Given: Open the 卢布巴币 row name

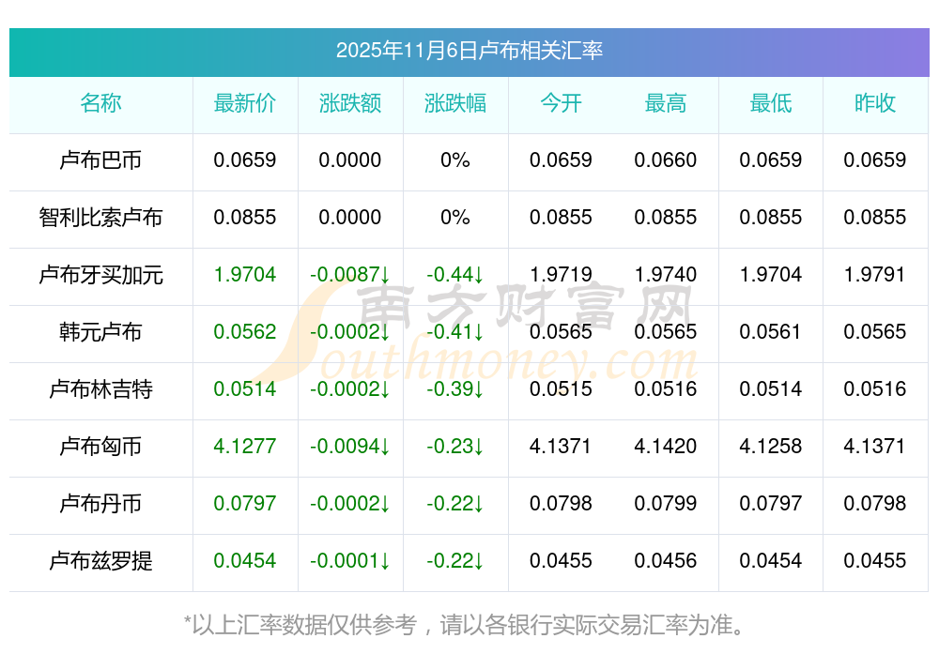Looking at the screenshot, I should [100, 160].
